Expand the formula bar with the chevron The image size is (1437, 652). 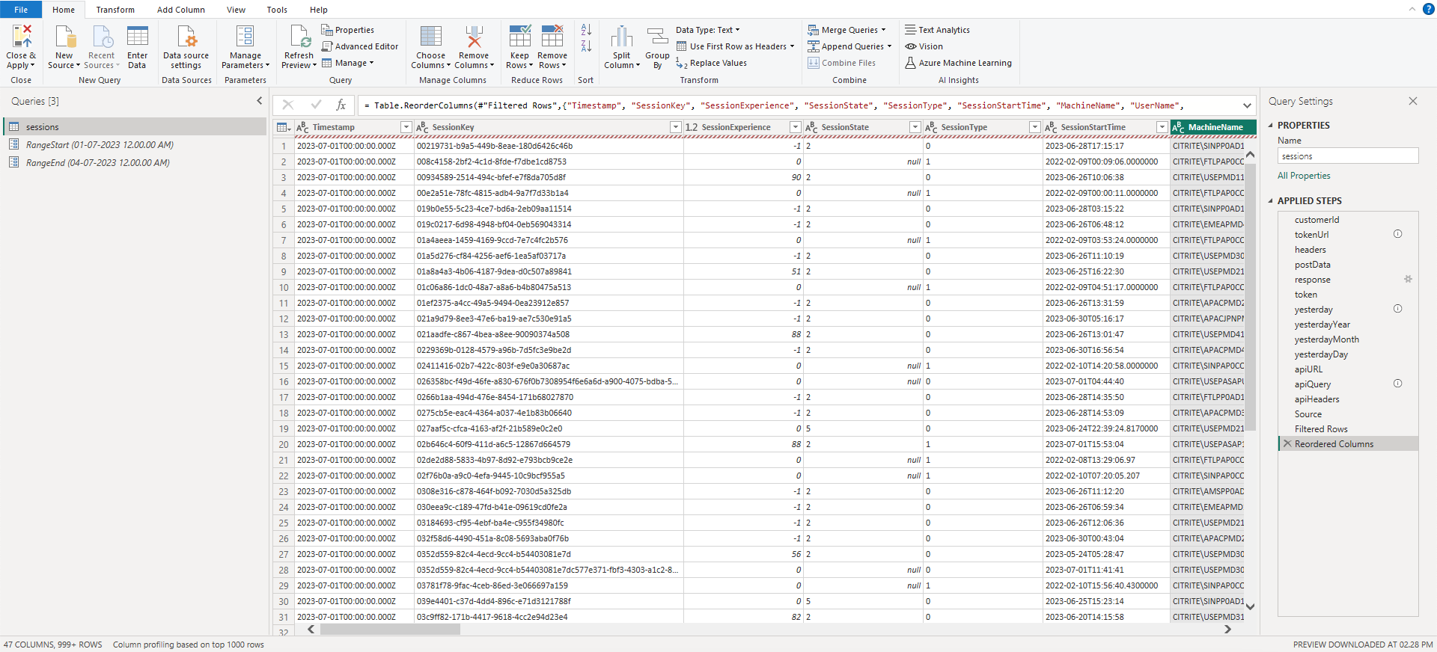(1247, 105)
